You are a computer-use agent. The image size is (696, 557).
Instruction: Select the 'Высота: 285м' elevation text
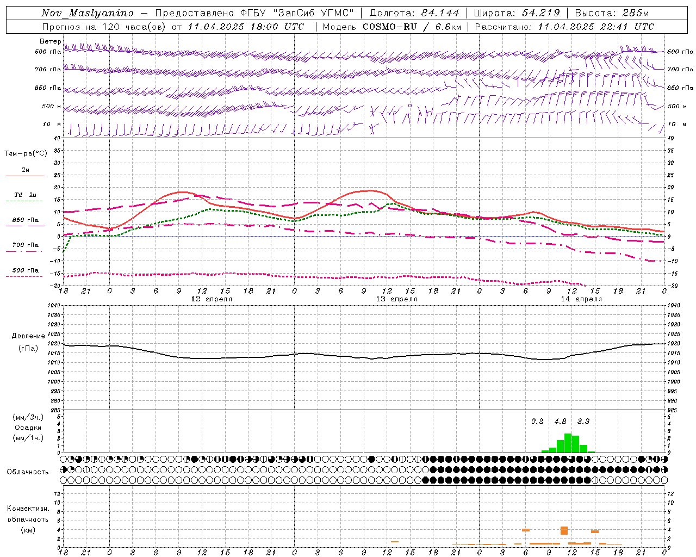pos(612,13)
